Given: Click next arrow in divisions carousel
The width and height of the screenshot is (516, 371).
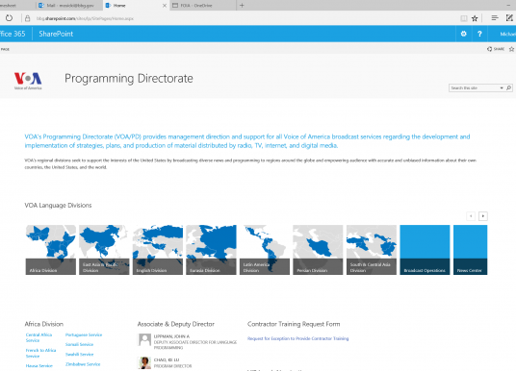Looking at the screenshot, I should (x=482, y=216).
